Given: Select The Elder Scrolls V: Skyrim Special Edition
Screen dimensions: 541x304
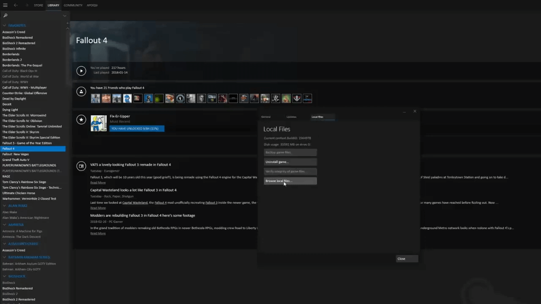Looking at the screenshot, I should pos(31,137).
